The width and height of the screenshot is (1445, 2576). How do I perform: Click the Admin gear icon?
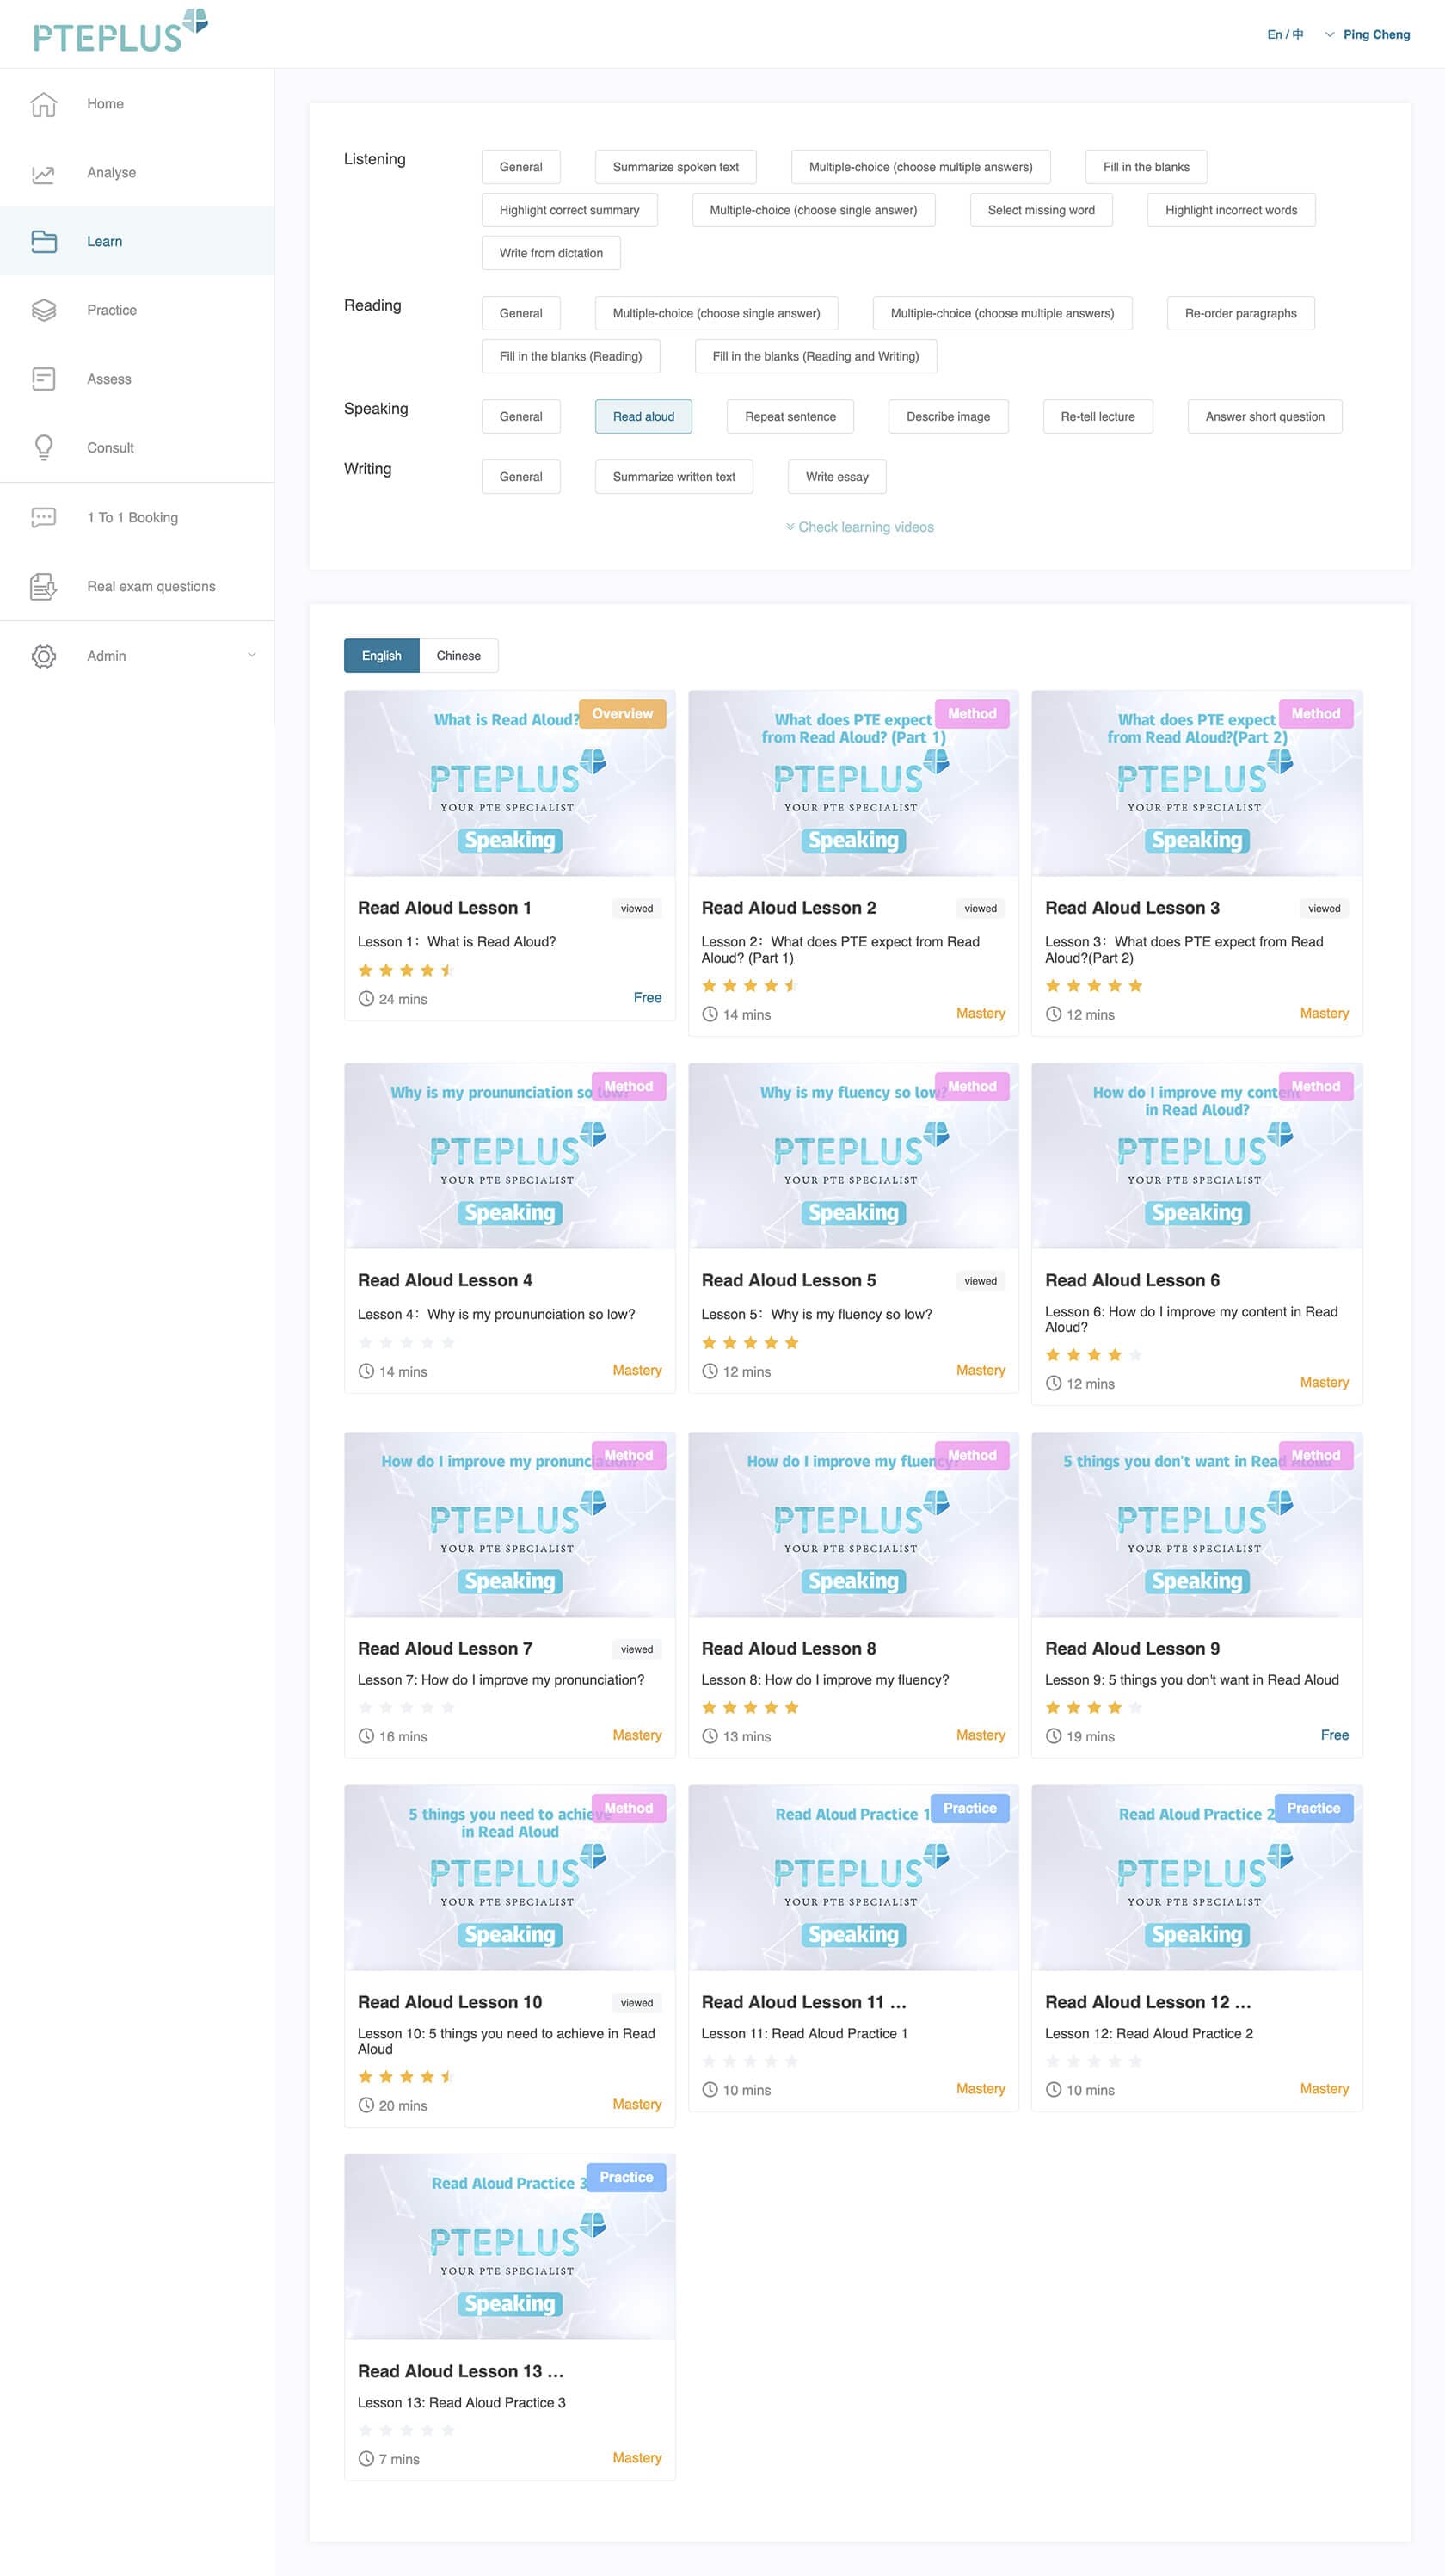[x=43, y=656]
